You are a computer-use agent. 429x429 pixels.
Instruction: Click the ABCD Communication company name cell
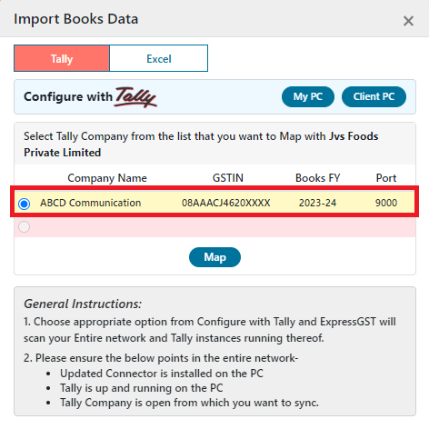[91, 203]
